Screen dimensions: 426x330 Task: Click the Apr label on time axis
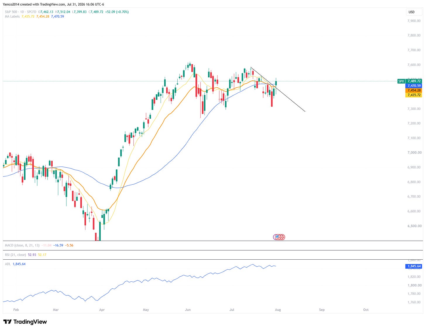coord(102,310)
